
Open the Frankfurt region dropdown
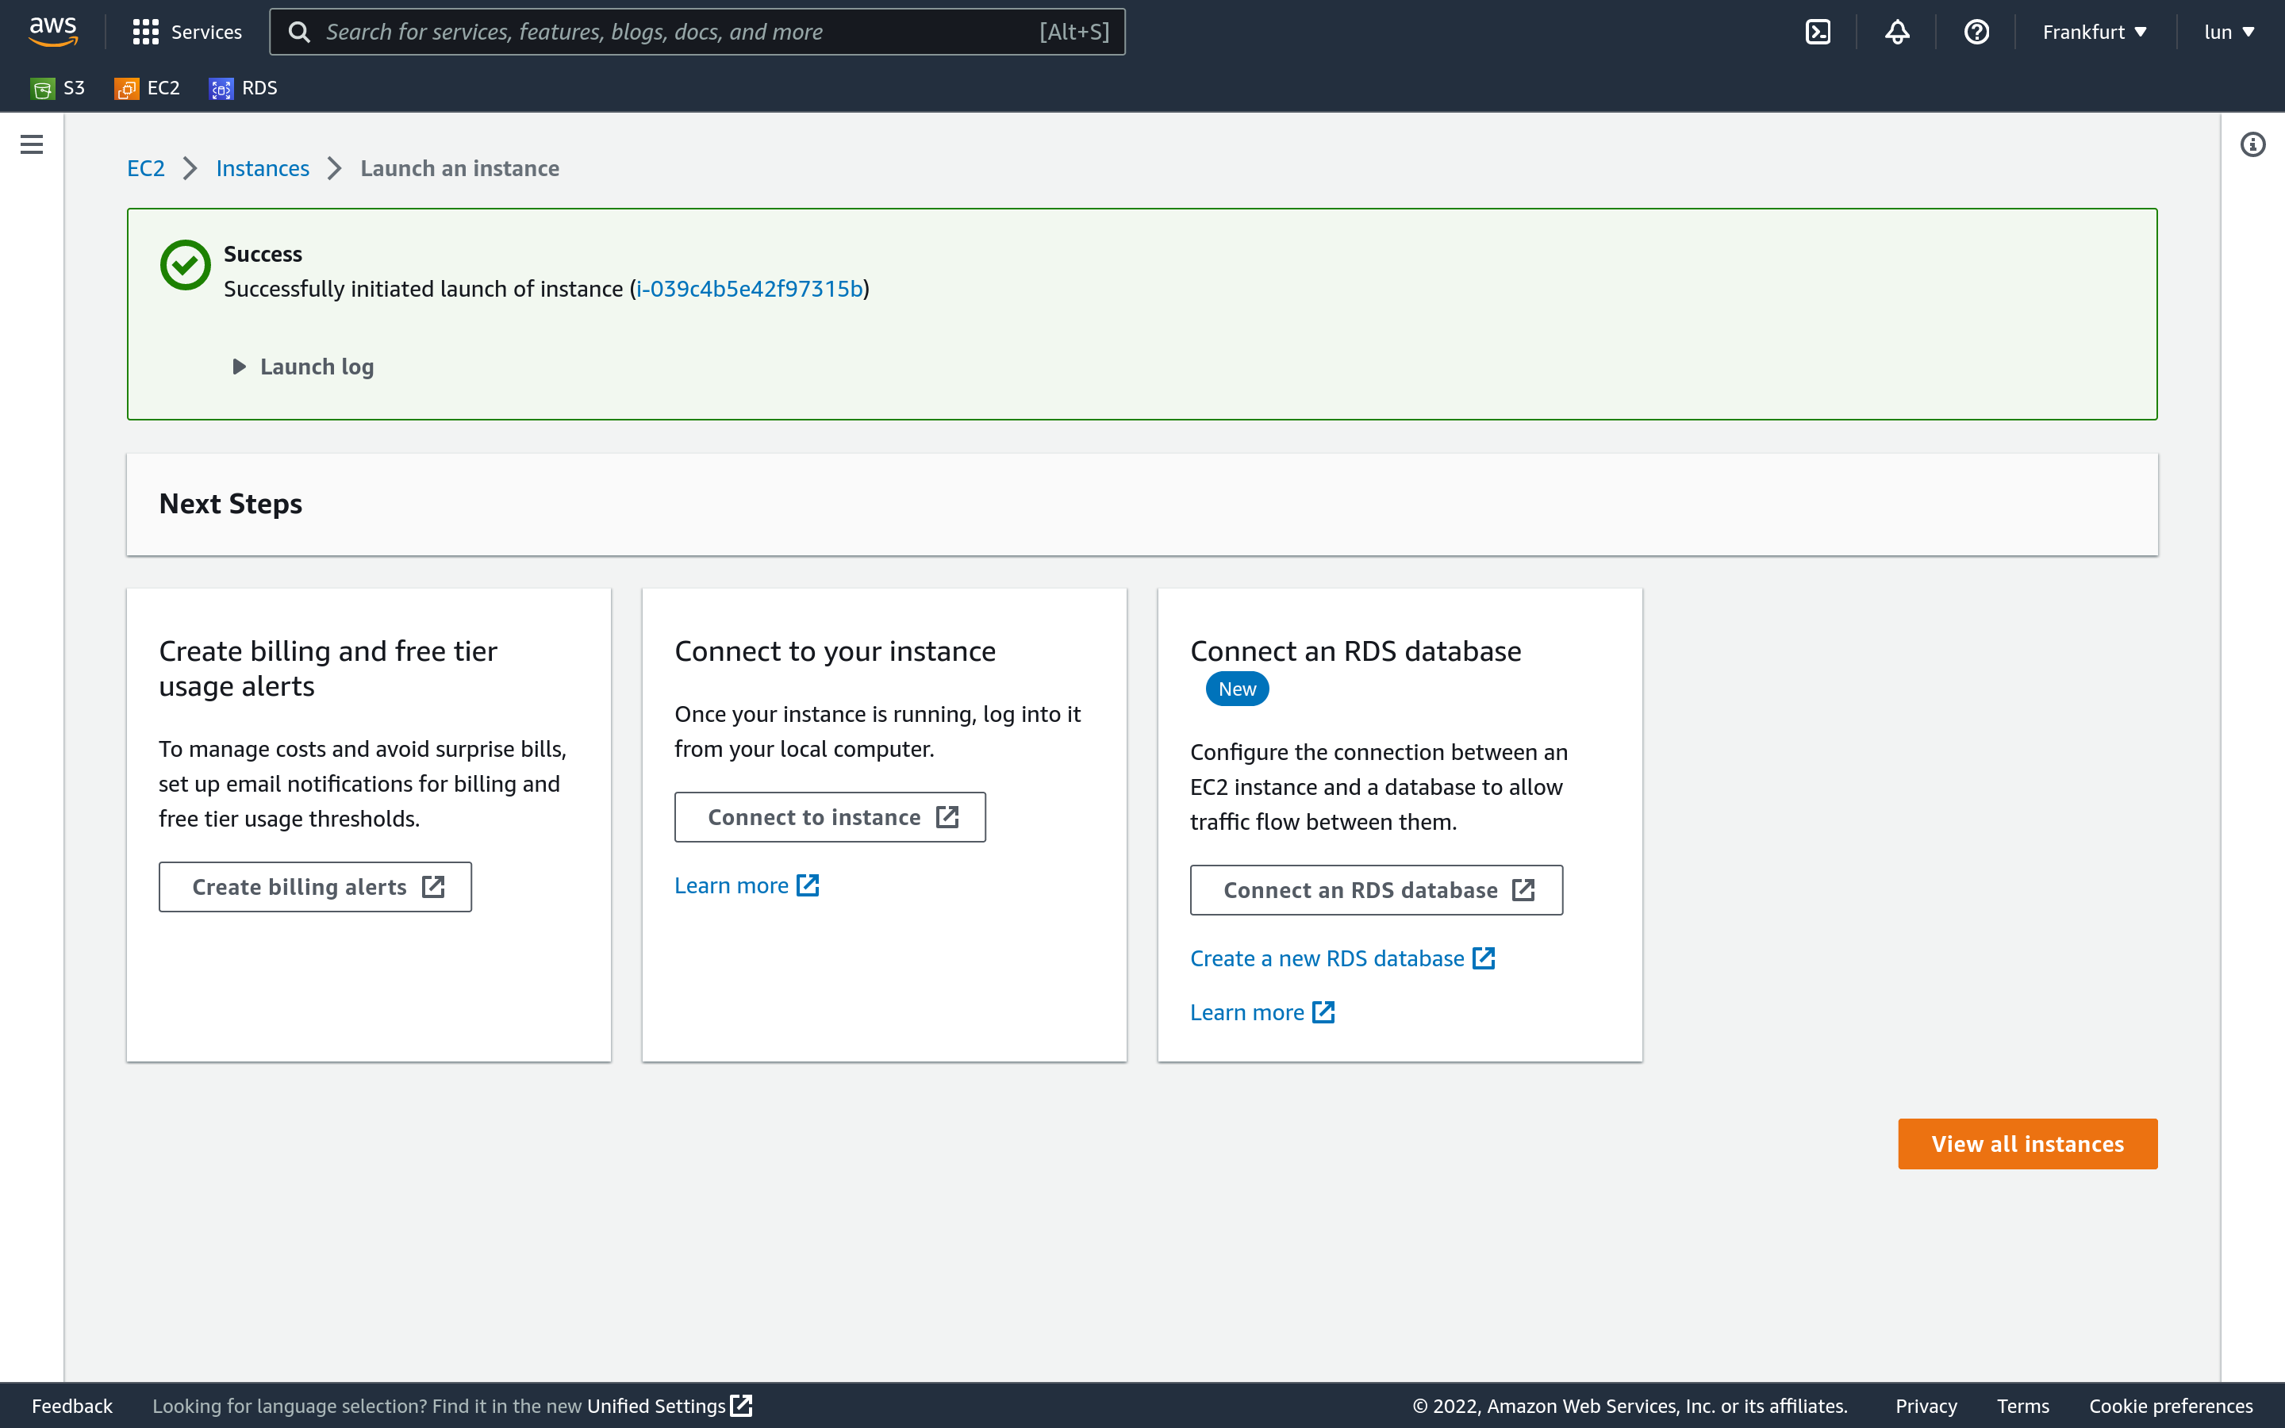click(2096, 31)
